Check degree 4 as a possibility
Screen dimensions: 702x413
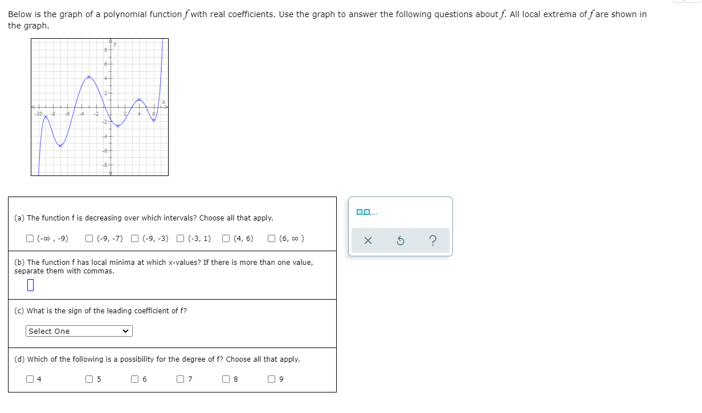point(29,378)
